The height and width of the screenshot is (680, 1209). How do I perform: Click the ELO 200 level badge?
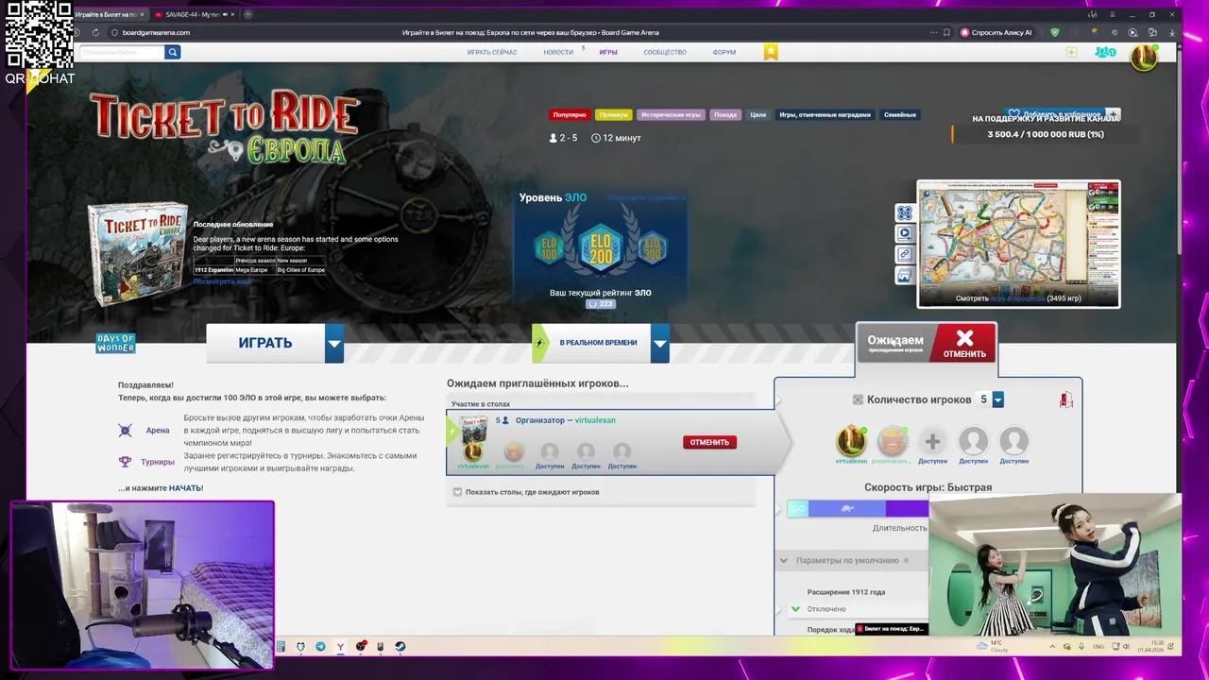[601, 247]
